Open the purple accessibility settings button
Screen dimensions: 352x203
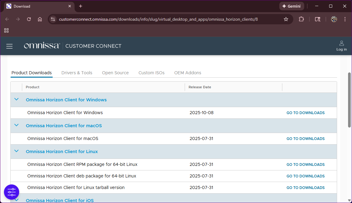point(12,192)
